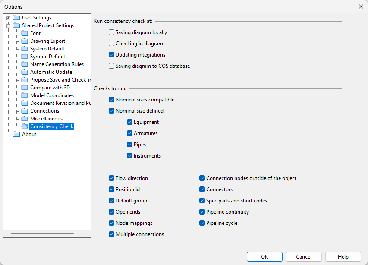The width and height of the screenshot is (368, 265).
Task: Enable Saving diagram locally checkbox
Action: (112, 32)
